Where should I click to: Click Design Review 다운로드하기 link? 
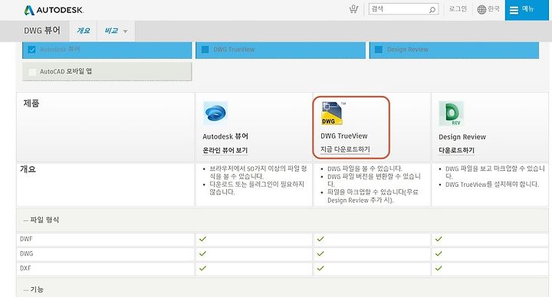457,150
